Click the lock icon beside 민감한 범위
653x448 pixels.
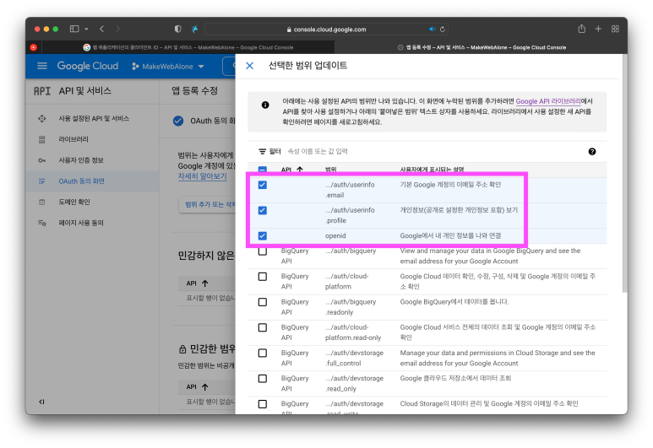[182, 349]
